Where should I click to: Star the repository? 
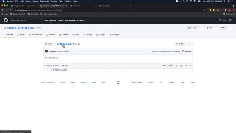[x=210, y=28]
